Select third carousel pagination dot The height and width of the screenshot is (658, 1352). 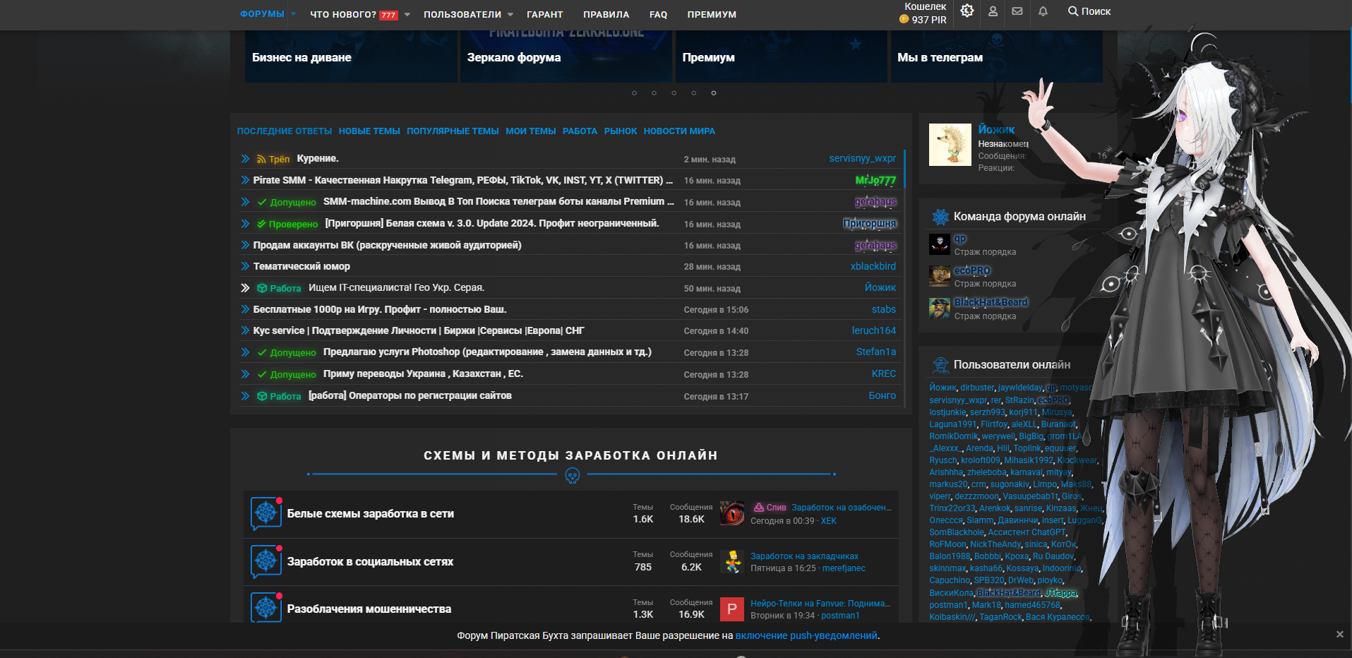point(674,93)
